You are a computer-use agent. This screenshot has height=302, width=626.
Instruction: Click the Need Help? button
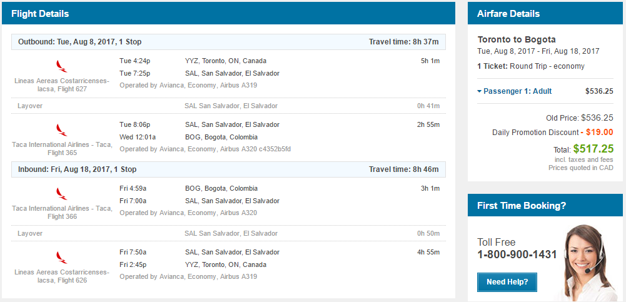click(507, 282)
